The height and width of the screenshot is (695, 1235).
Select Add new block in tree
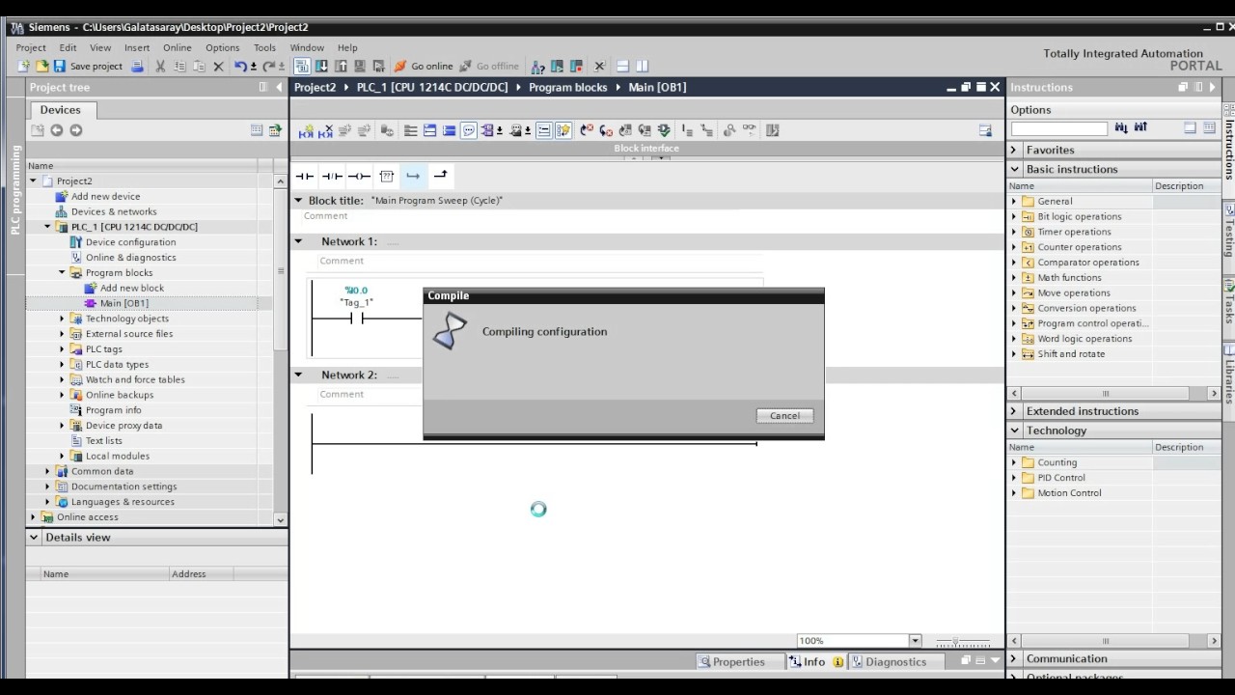click(131, 288)
